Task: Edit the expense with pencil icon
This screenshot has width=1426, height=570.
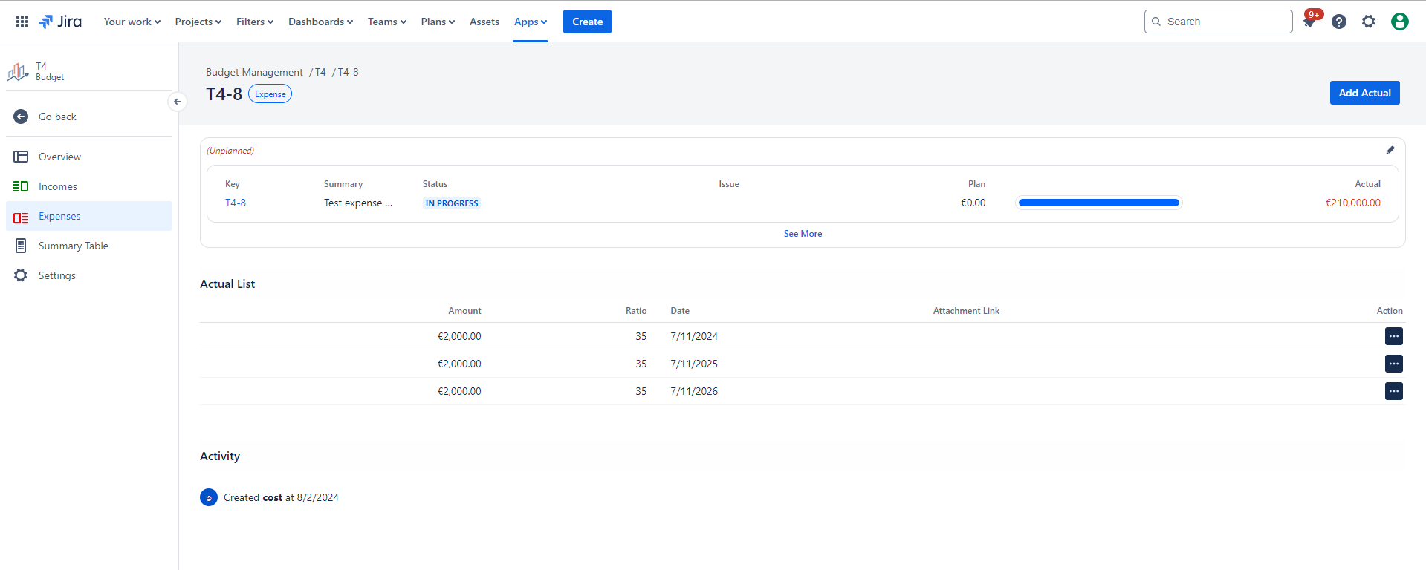Action: pos(1390,150)
